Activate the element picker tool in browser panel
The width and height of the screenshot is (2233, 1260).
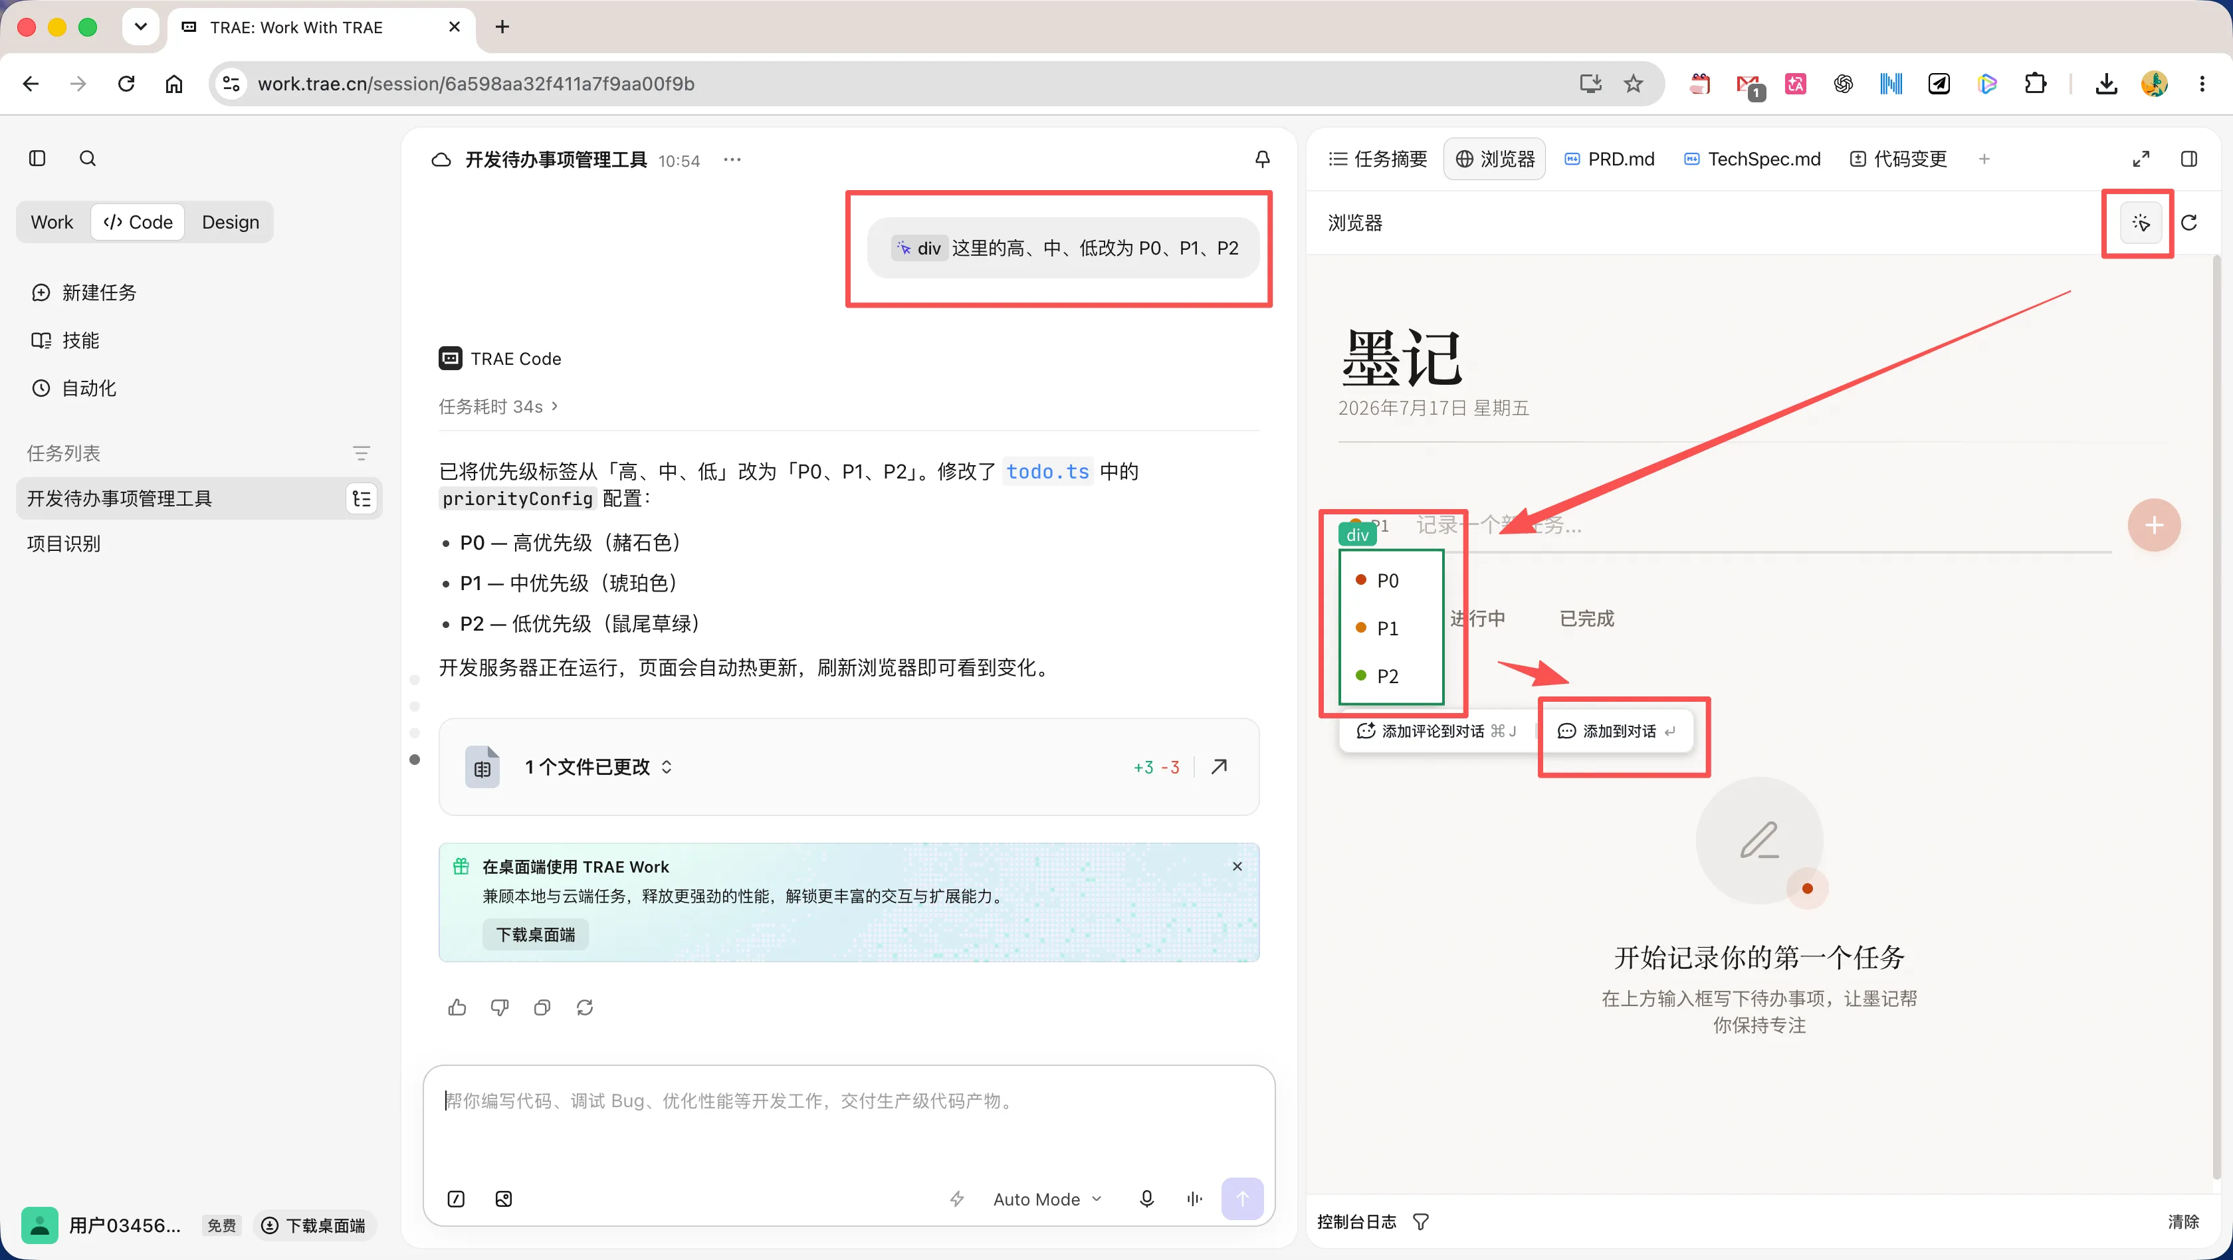tap(2140, 223)
